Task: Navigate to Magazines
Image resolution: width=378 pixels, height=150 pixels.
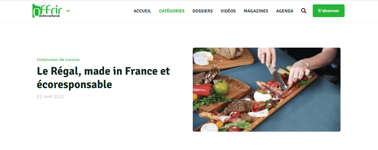Action: (256, 11)
